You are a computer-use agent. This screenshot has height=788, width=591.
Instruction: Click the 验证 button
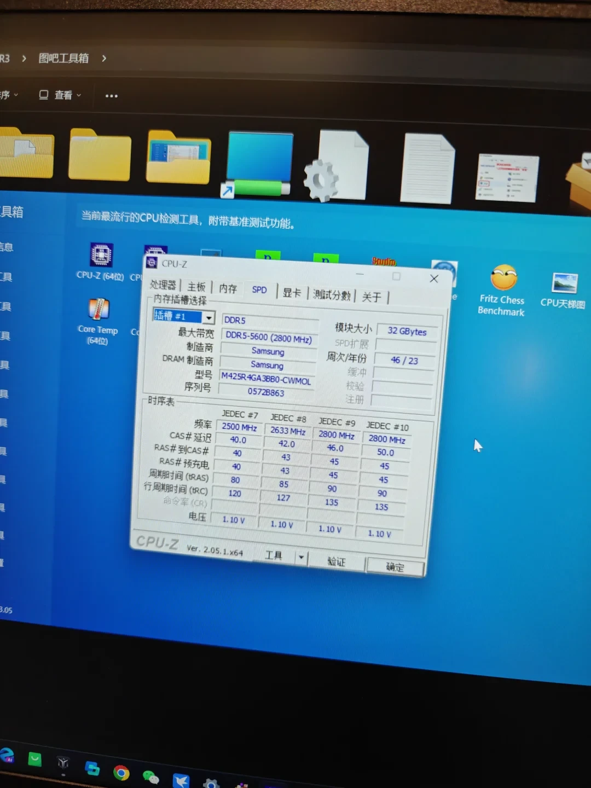coord(336,561)
